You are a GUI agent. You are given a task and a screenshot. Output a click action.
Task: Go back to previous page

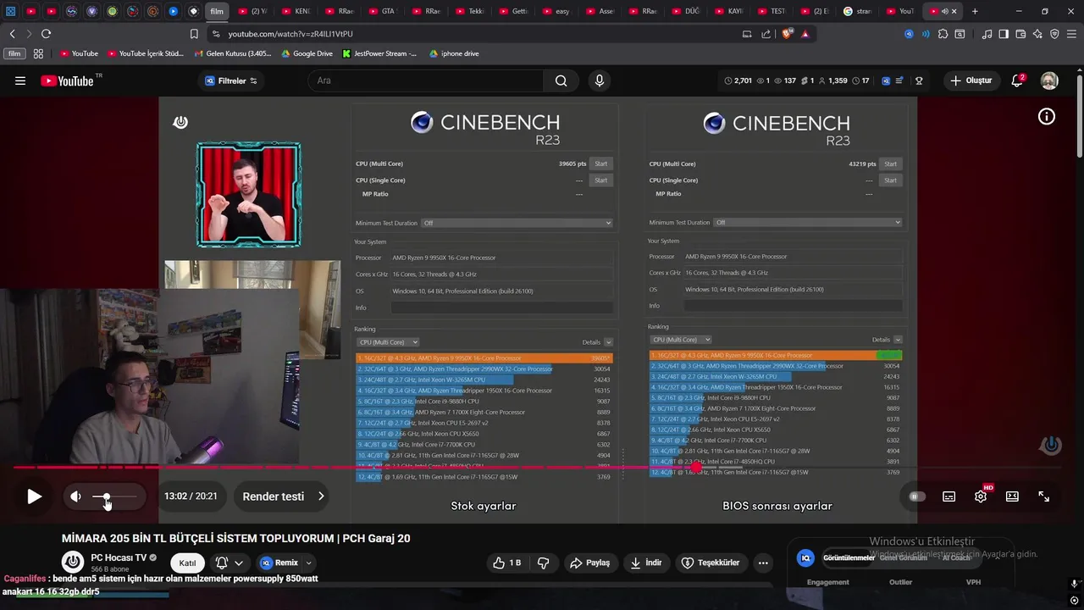[x=12, y=34]
